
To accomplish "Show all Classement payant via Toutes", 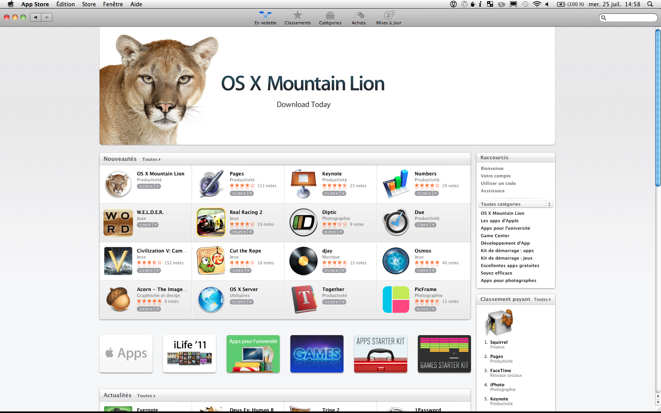I will tap(542, 299).
